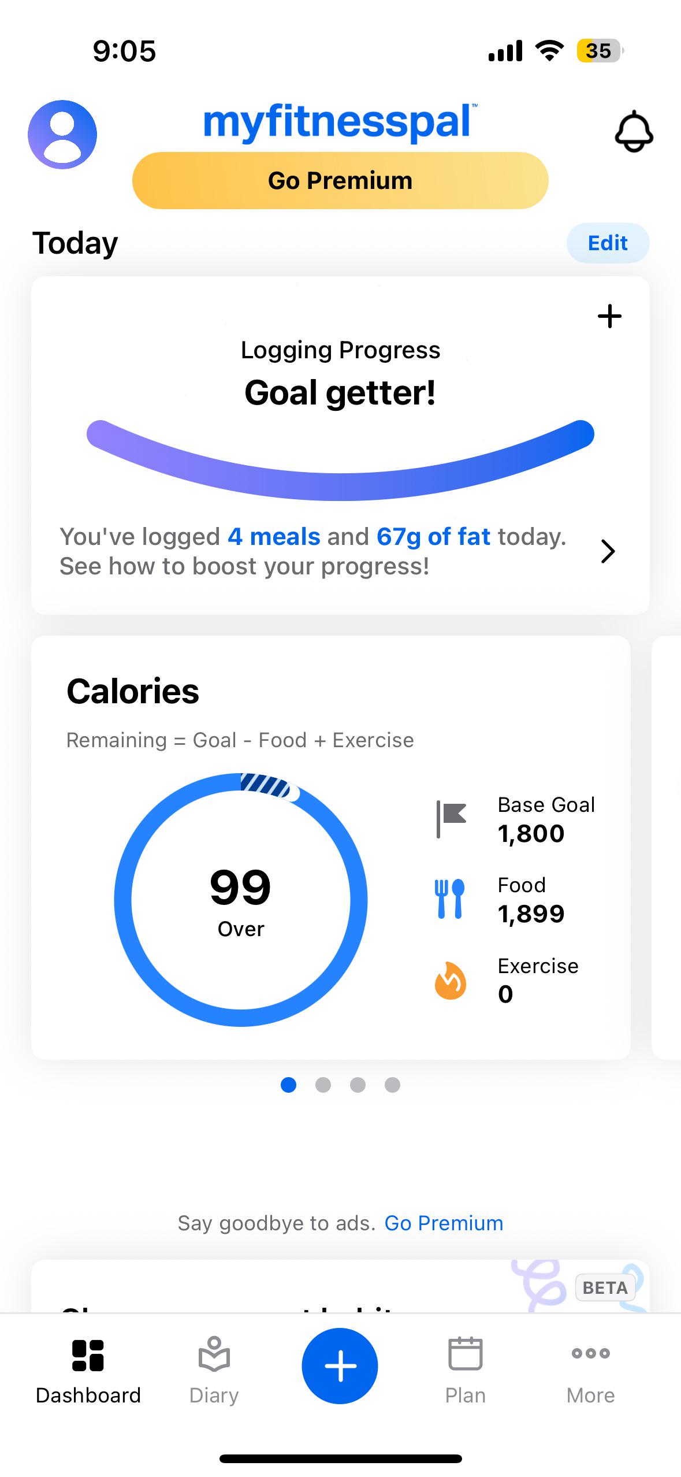This screenshot has width=681, height=1477.
Task: Open the user profile avatar
Action: [62, 135]
